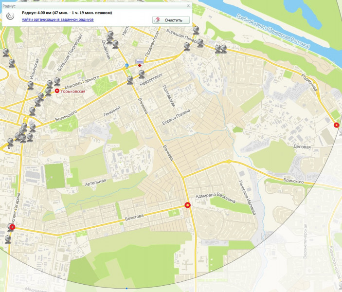Click the radius spiral icon in the panel
The height and width of the screenshot is (292, 342).
tap(10, 16)
